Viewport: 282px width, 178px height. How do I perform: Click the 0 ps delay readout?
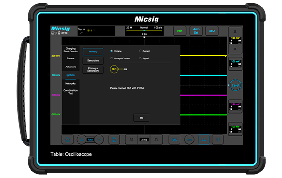144,34
